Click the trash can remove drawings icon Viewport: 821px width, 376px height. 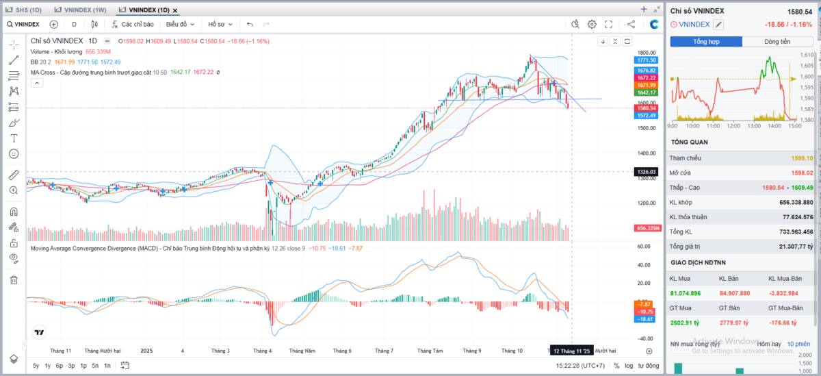[x=14, y=279]
